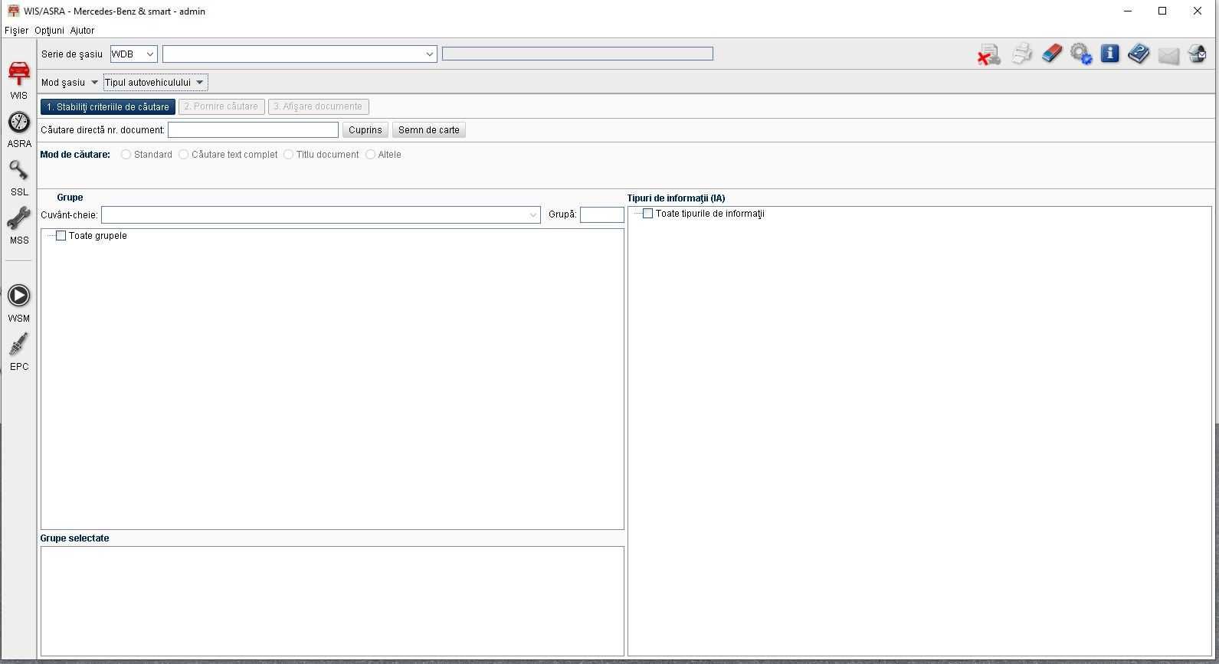Focus the direct document number field
Screen dimensions: 1219x664
tap(253, 130)
